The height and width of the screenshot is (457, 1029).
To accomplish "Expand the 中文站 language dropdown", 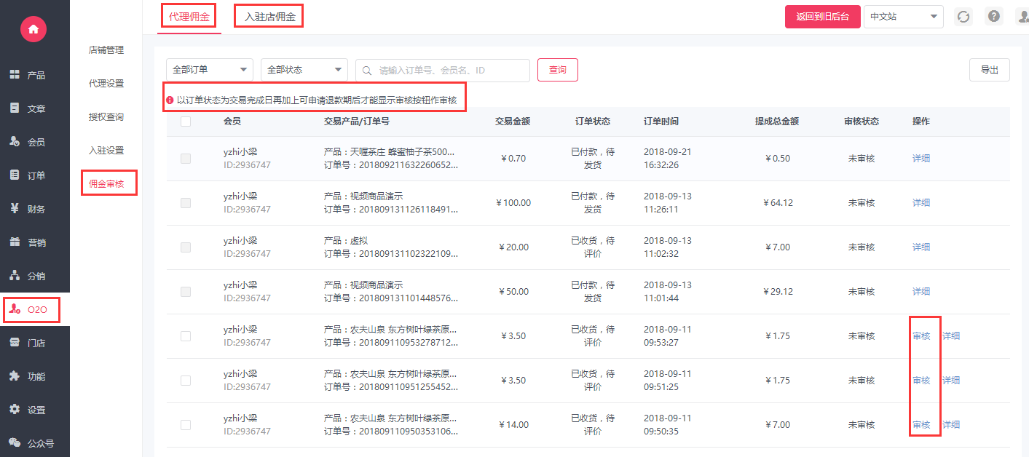I will pos(903,17).
